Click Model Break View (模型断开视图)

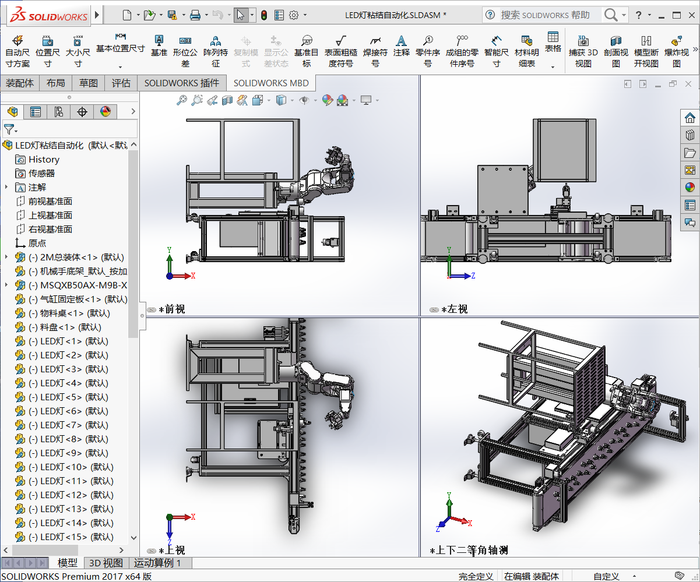(x=646, y=51)
